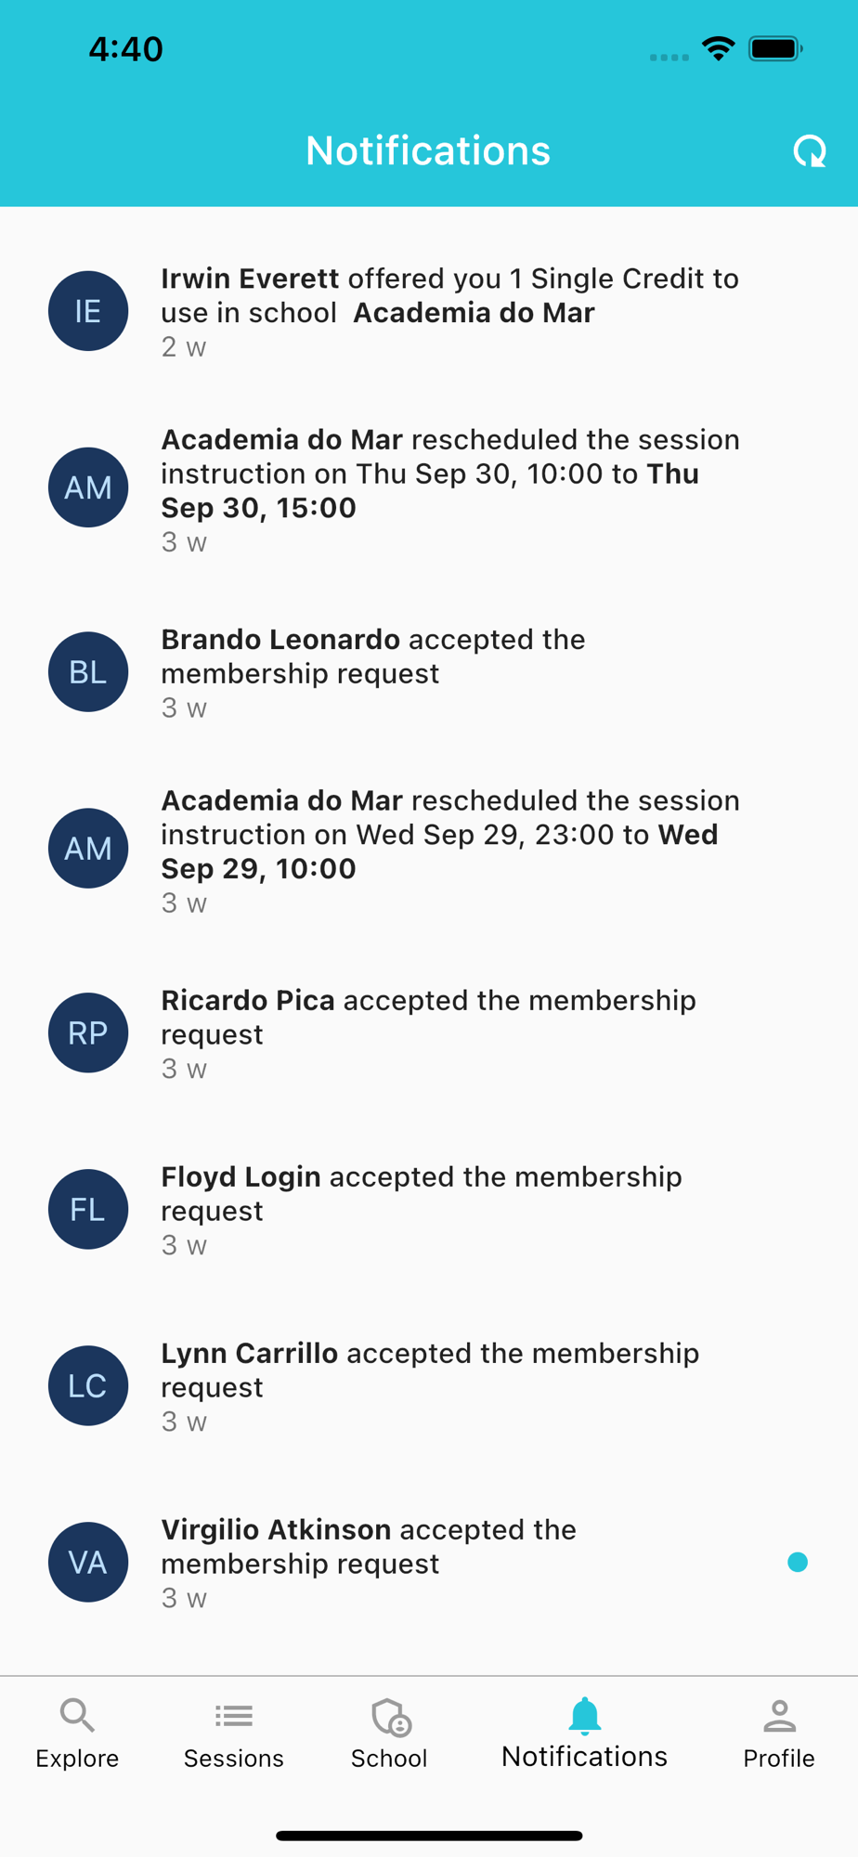Tap the LC avatar for Lynn Carrillo

click(x=88, y=1385)
